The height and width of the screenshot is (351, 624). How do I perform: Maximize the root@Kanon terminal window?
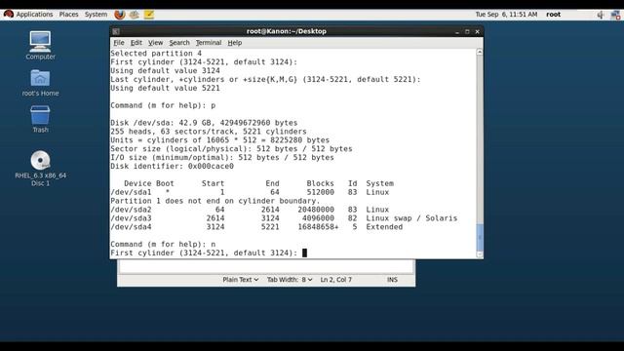coord(467,31)
